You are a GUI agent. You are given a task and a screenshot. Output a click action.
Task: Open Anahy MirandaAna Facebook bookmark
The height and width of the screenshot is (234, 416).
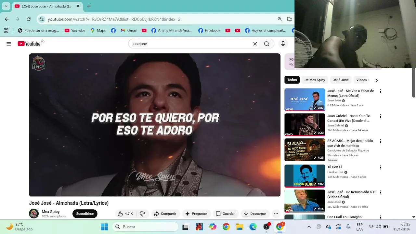(x=171, y=30)
